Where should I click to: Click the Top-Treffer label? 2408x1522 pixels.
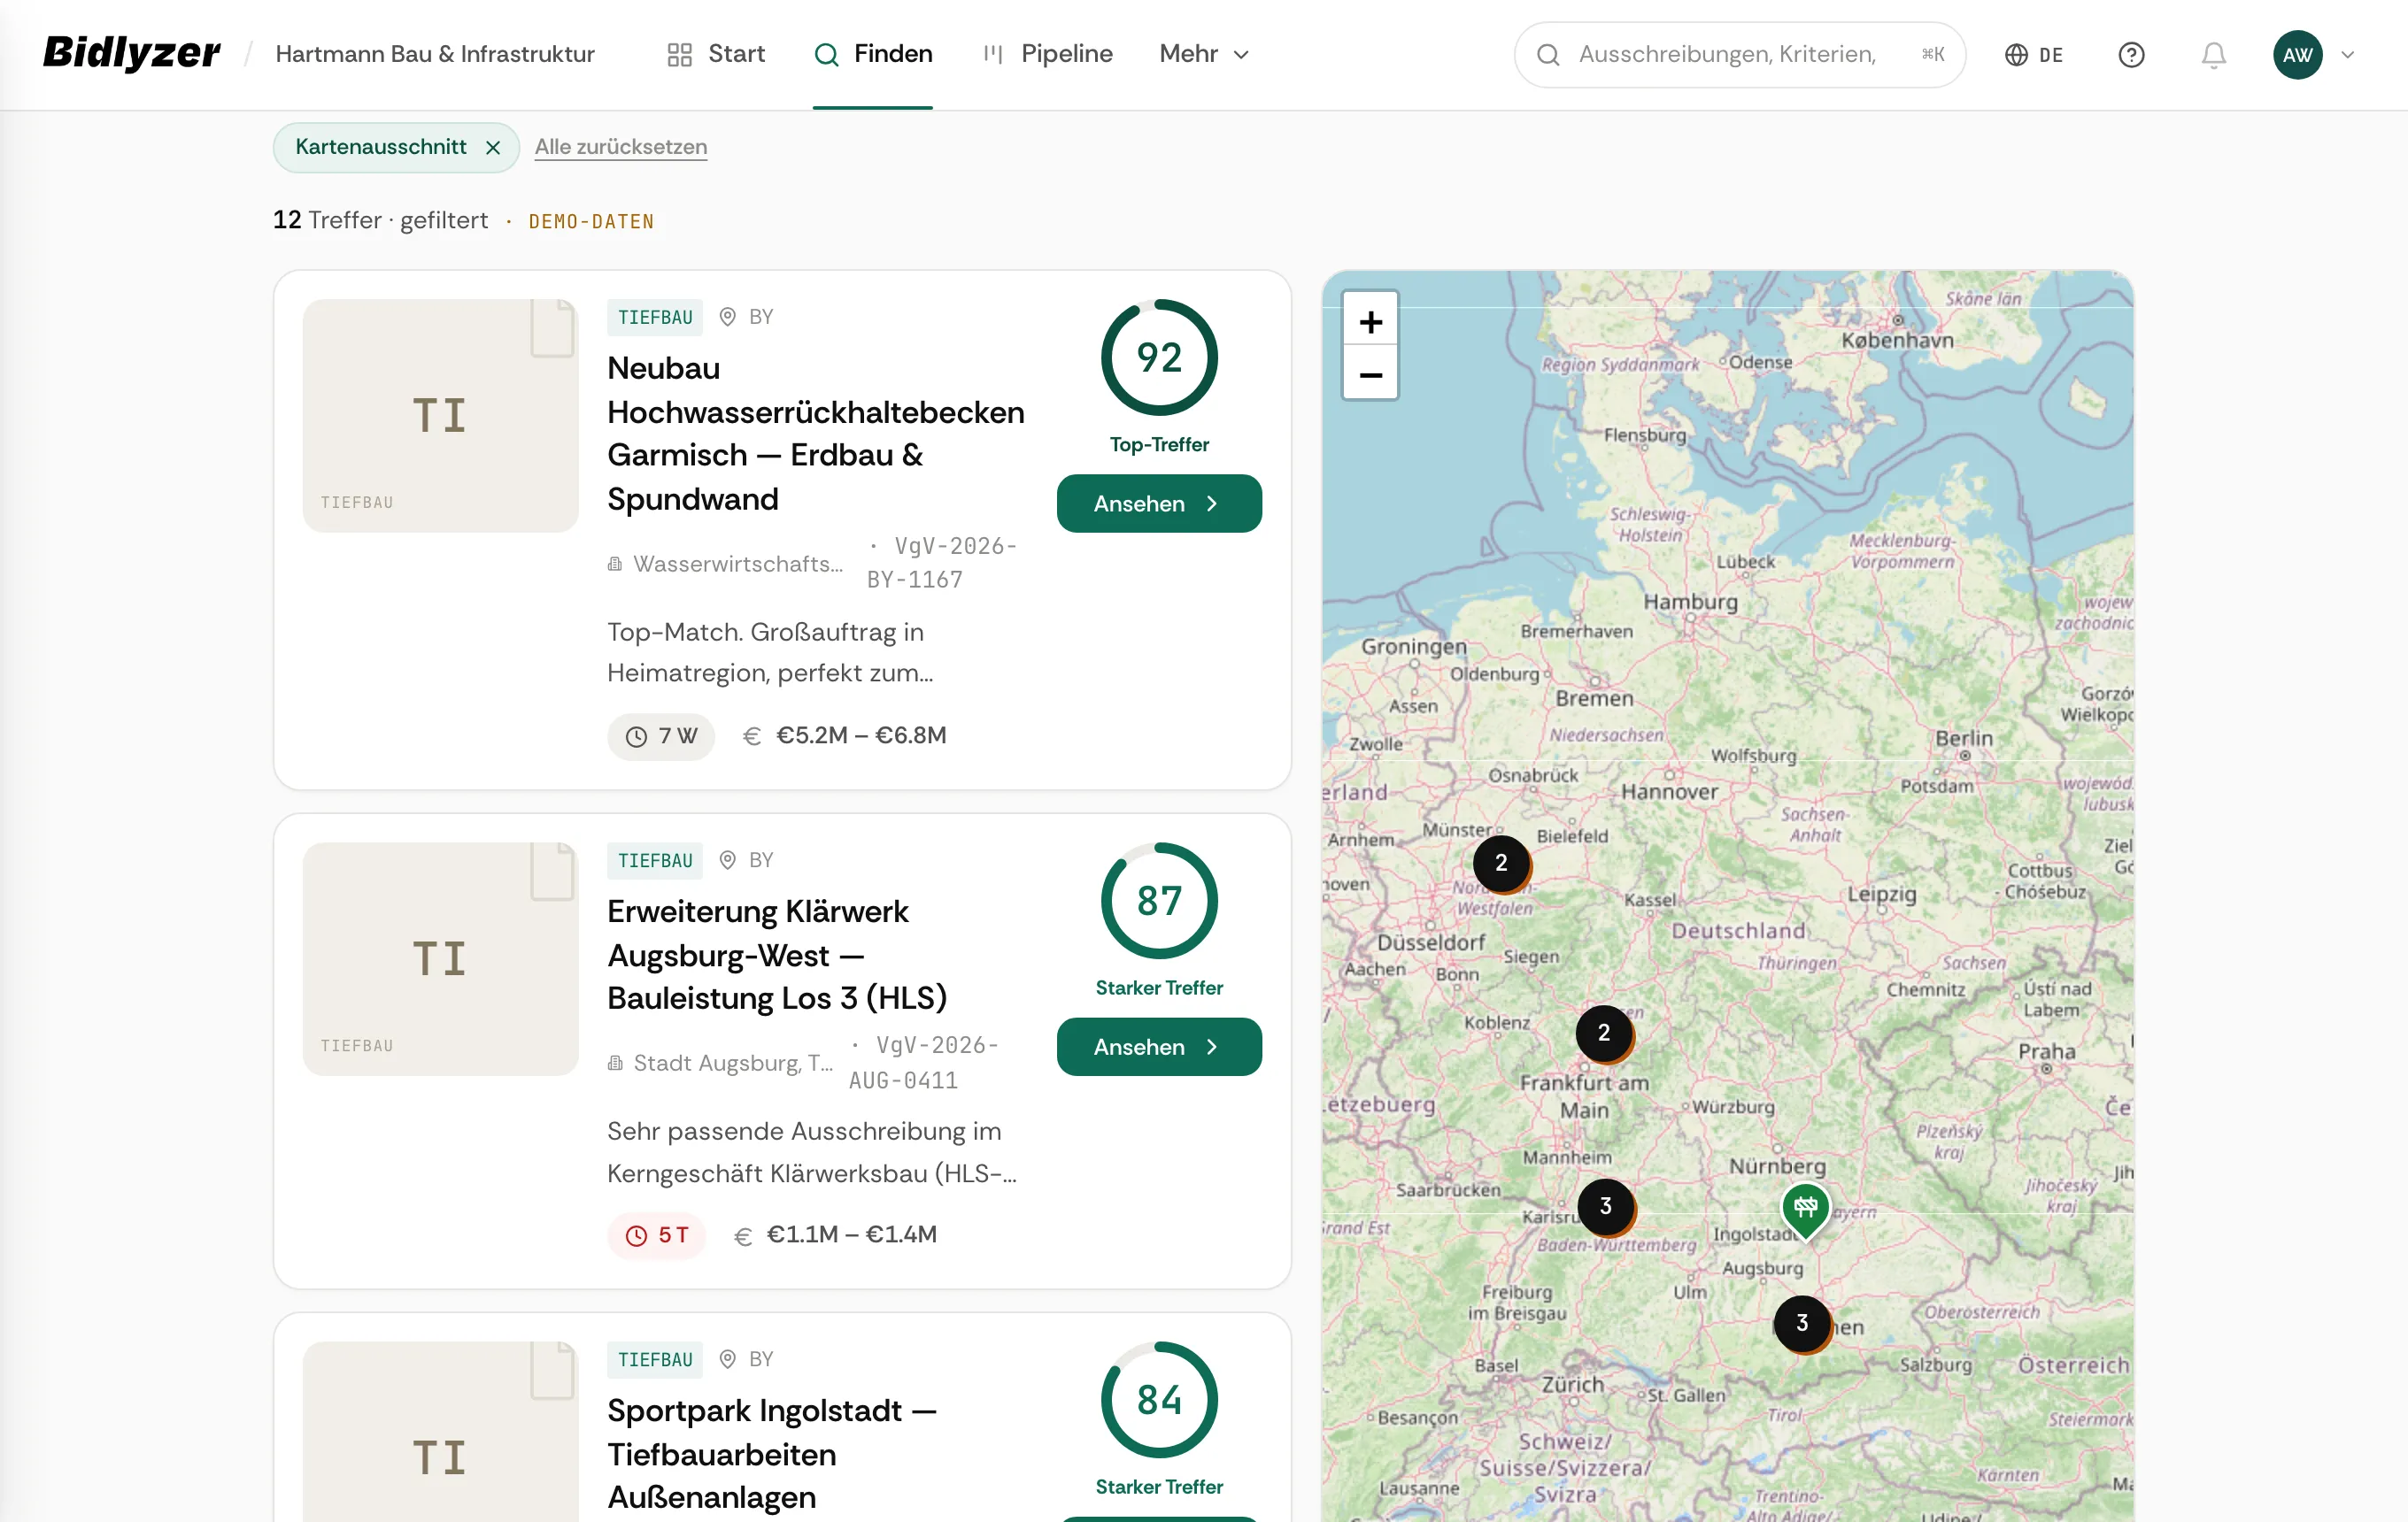[x=1158, y=443]
